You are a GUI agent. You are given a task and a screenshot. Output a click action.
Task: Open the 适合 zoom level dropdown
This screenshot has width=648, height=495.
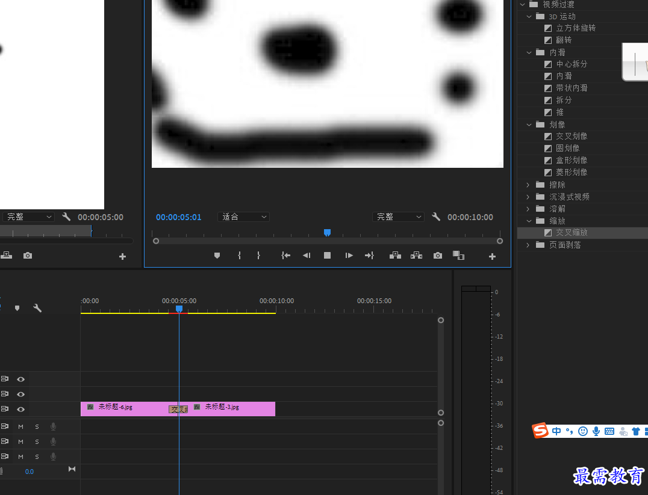pyautogui.click(x=243, y=217)
